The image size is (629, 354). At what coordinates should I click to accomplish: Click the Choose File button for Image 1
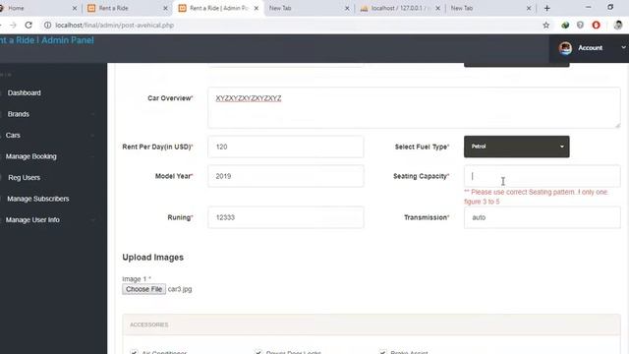[144, 289]
